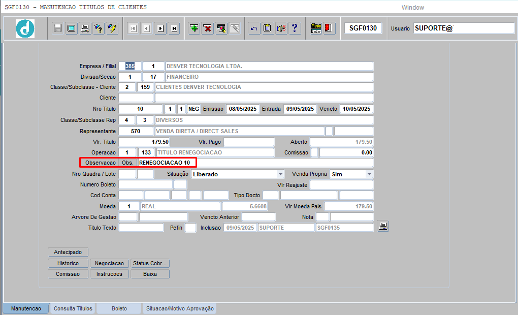Click the Comissao value field 0.00
Image resolution: width=518 pixels, height=315 pixels.
pos(346,152)
